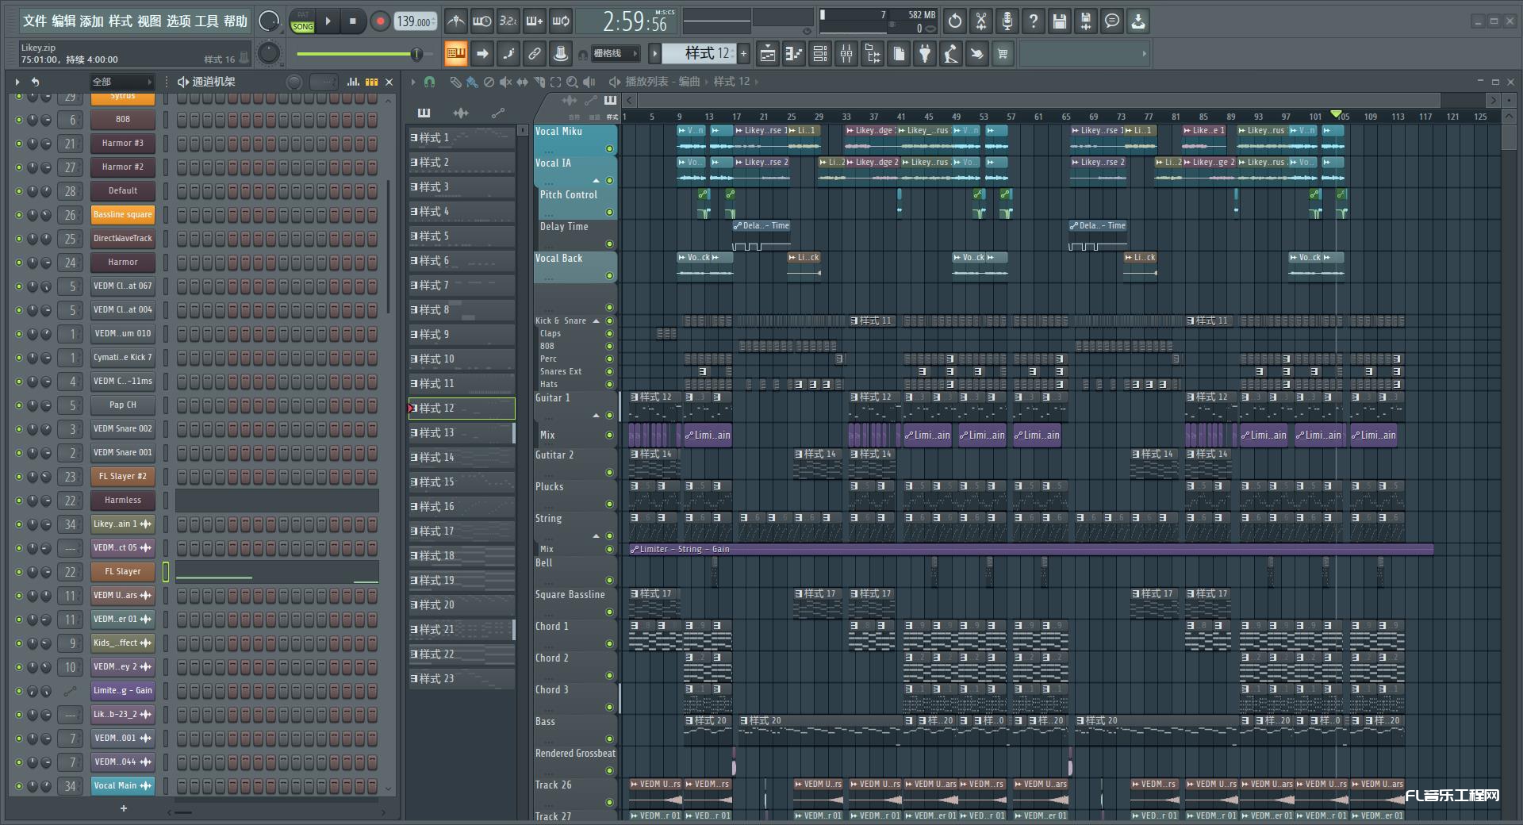Image resolution: width=1523 pixels, height=825 pixels.
Task: Mute the Vocal Main channel
Action: point(19,786)
